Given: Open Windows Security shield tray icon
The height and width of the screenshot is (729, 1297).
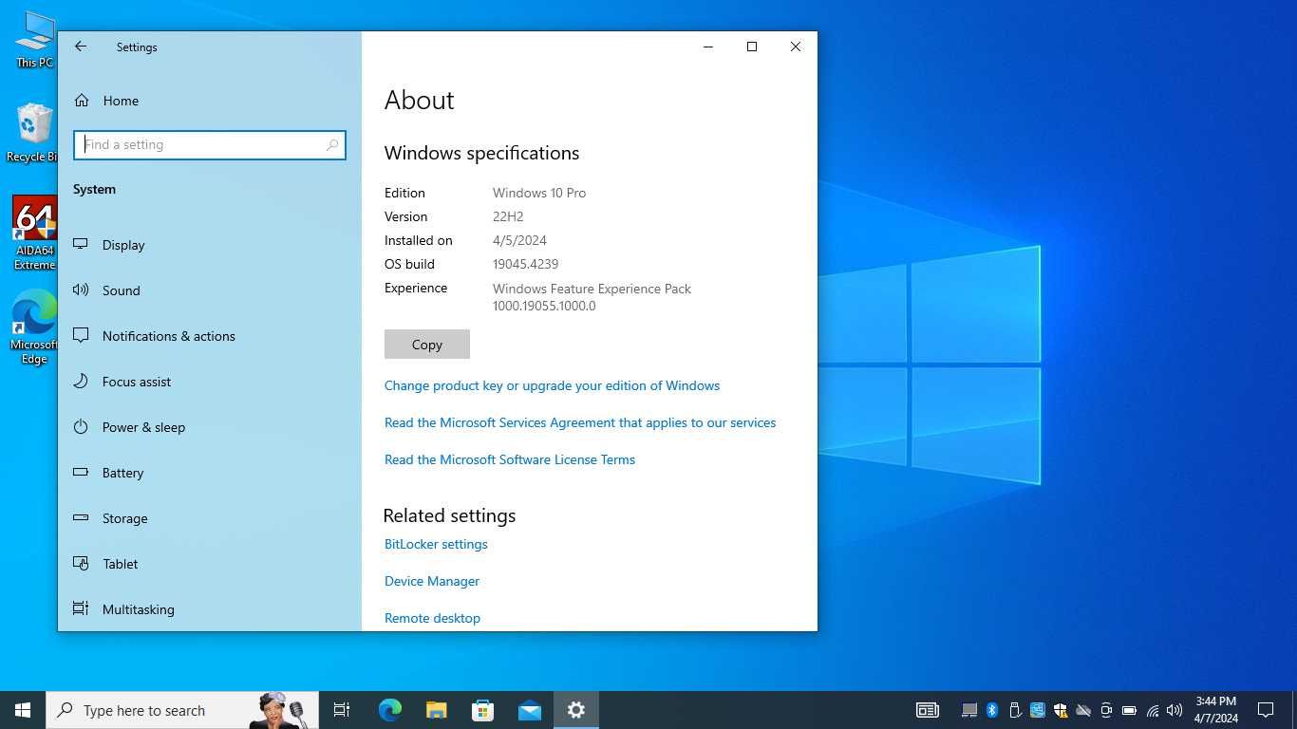Looking at the screenshot, I should pos(1061,710).
